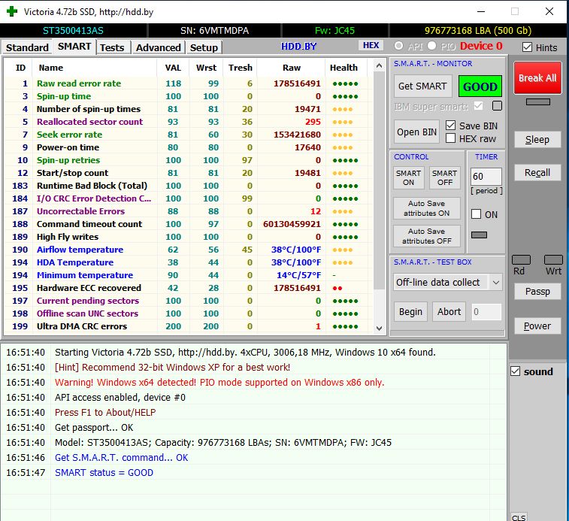Enable the timer ON checkbox
Viewport: 569px width, 521px height.
476,214
